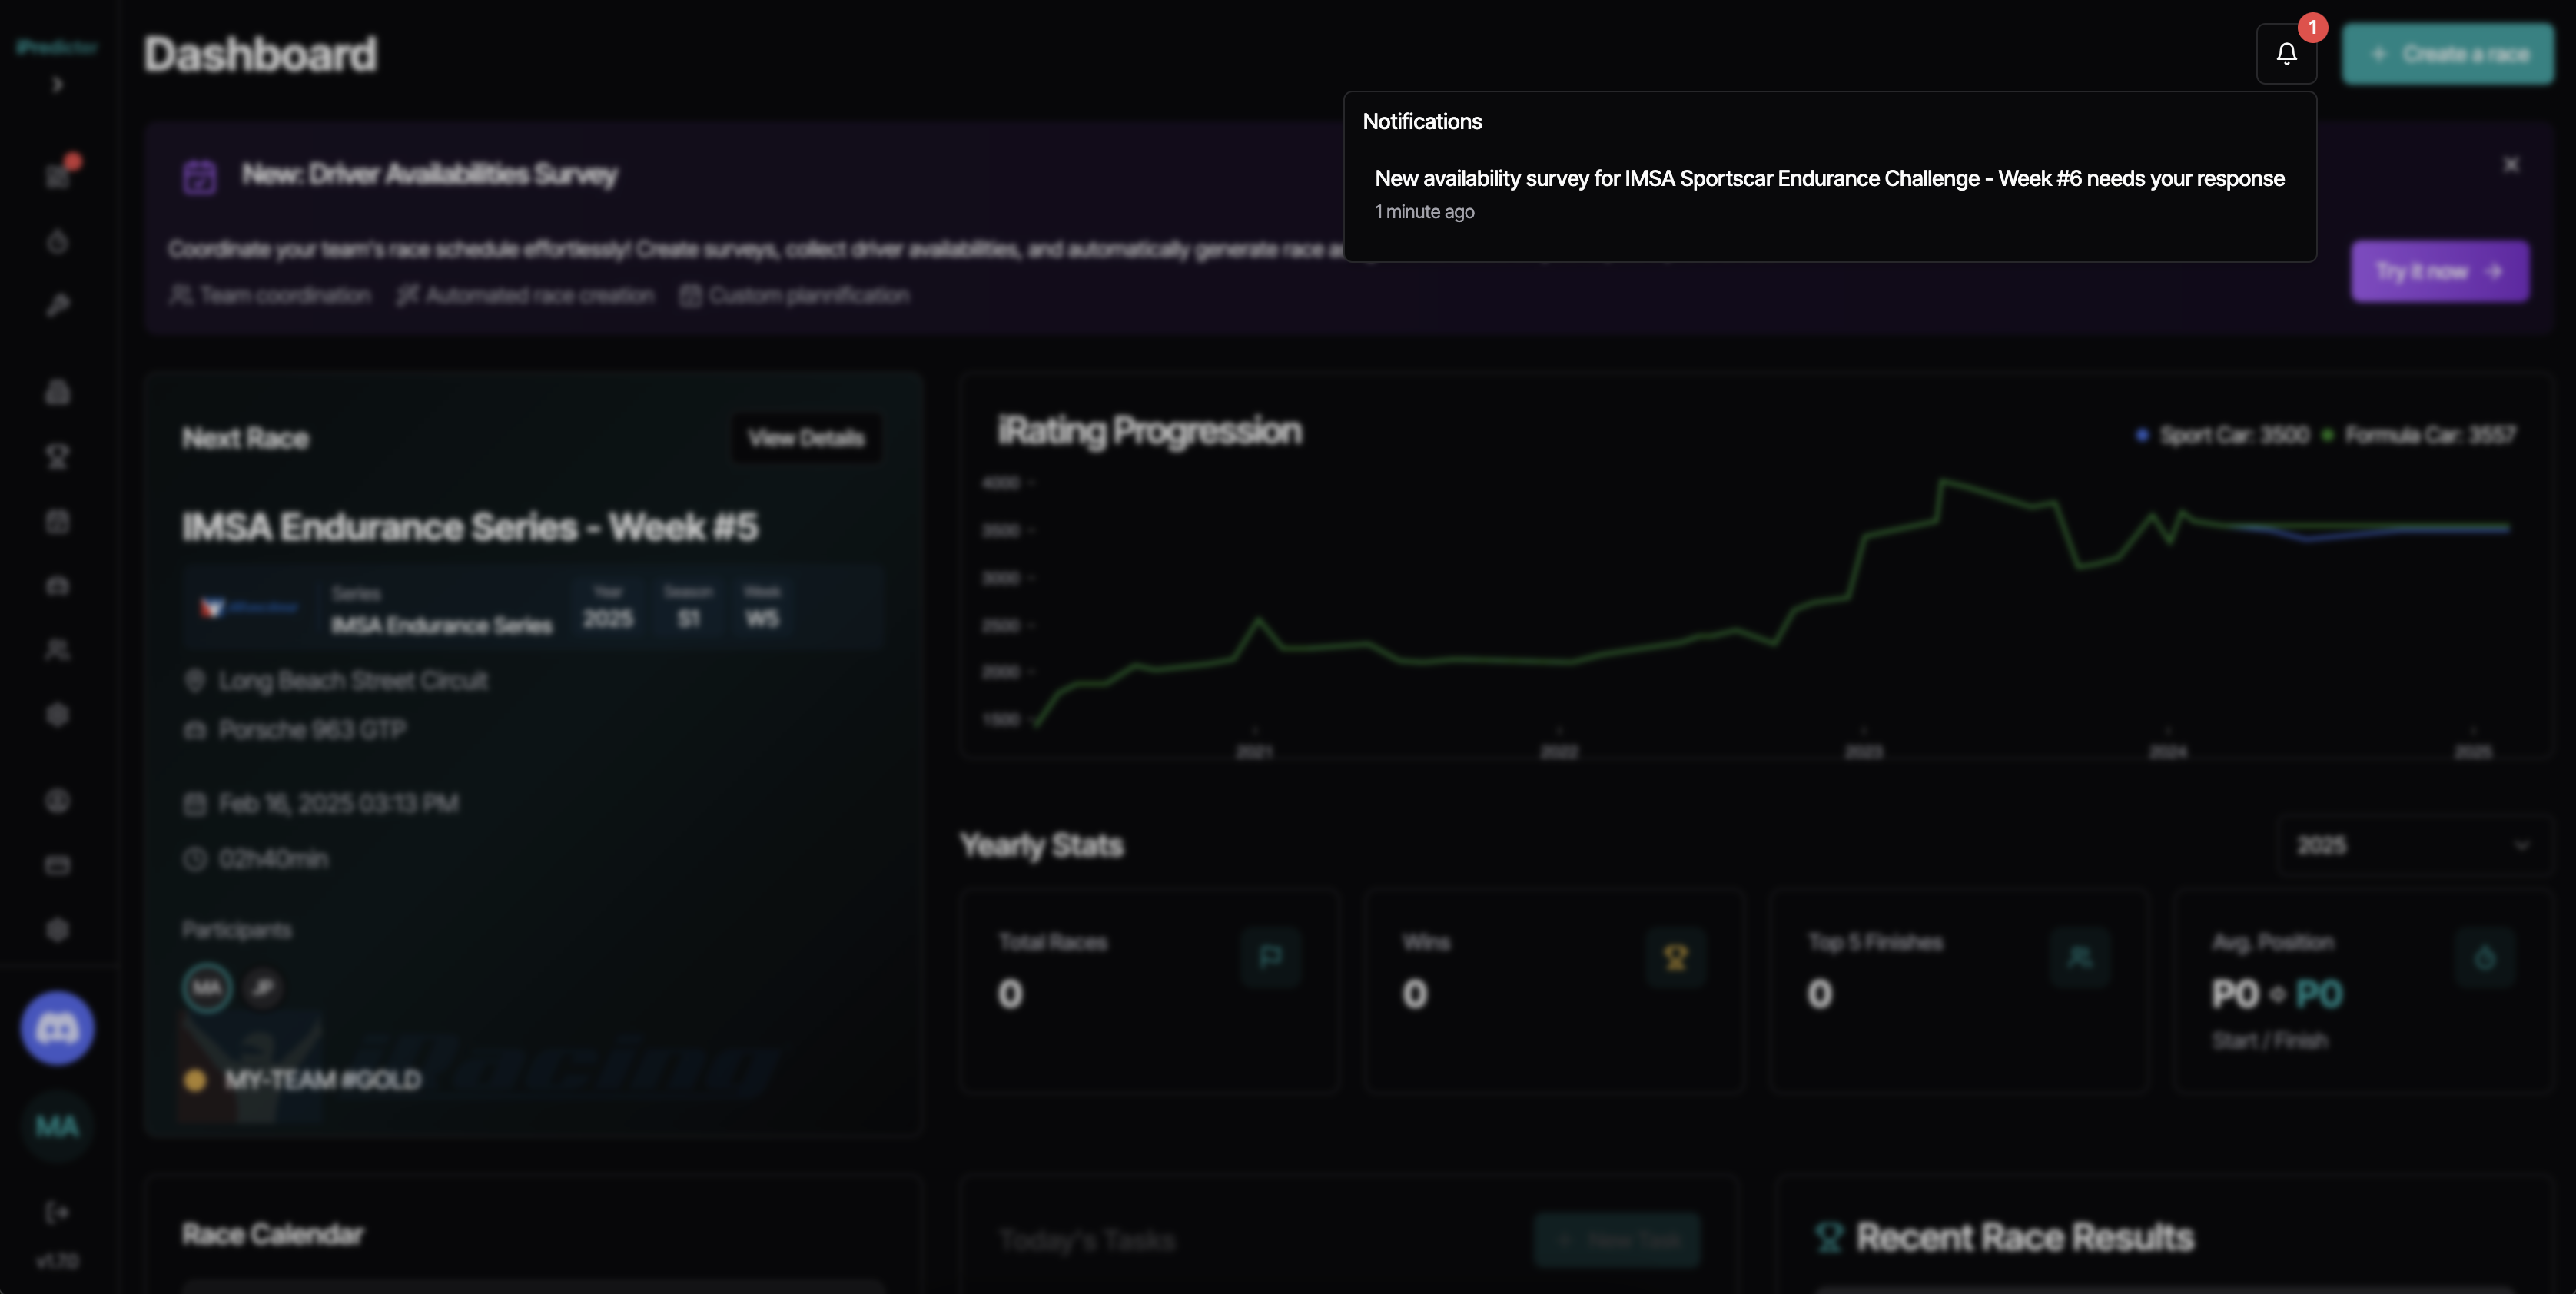Click the logout icon above the version number
The width and height of the screenshot is (2576, 1294).
(x=57, y=1212)
